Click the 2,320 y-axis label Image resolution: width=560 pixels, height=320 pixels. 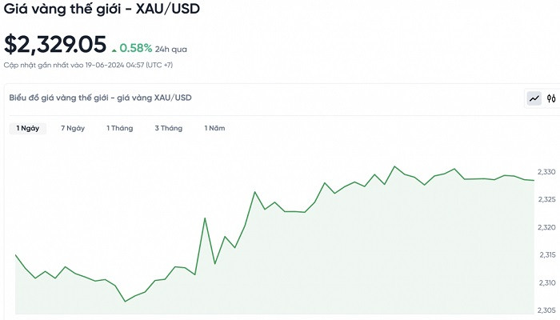[x=546, y=227]
